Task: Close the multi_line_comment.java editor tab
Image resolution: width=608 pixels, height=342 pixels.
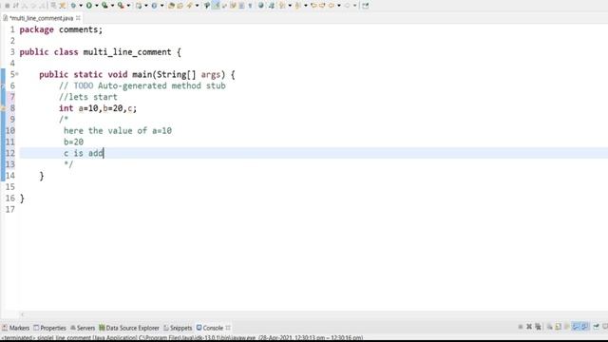Action: pyautogui.click(x=78, y=18)
